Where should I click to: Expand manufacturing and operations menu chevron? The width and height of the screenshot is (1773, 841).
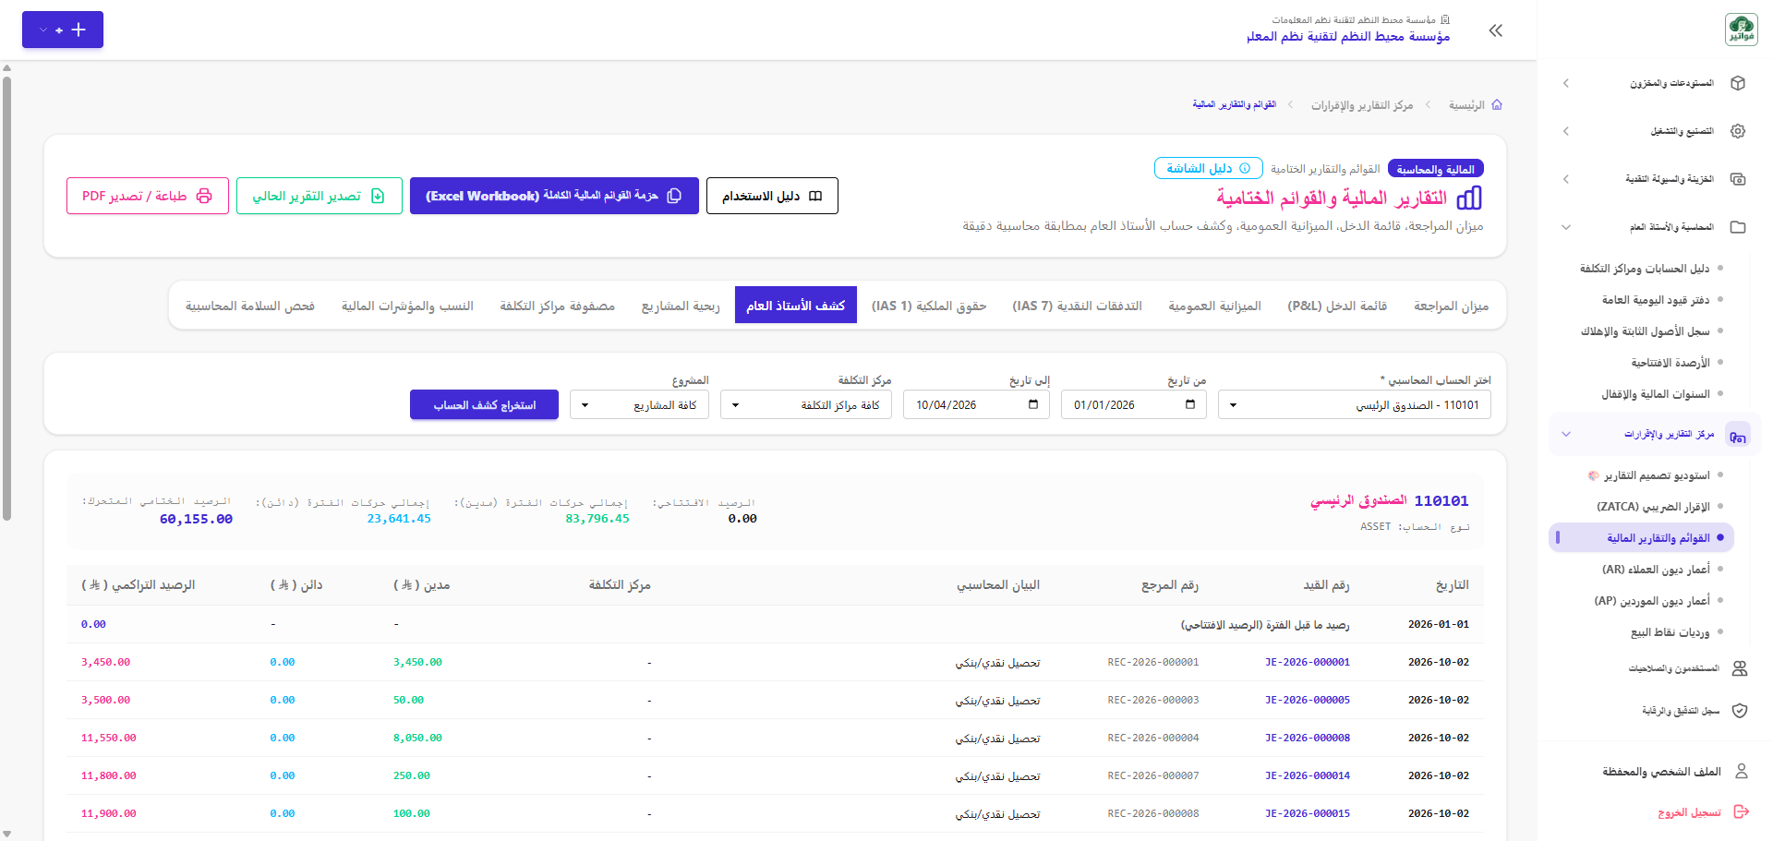click(1566, 131)
